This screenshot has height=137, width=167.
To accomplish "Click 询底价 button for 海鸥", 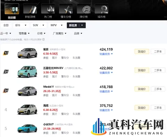I will click(142, 108).
